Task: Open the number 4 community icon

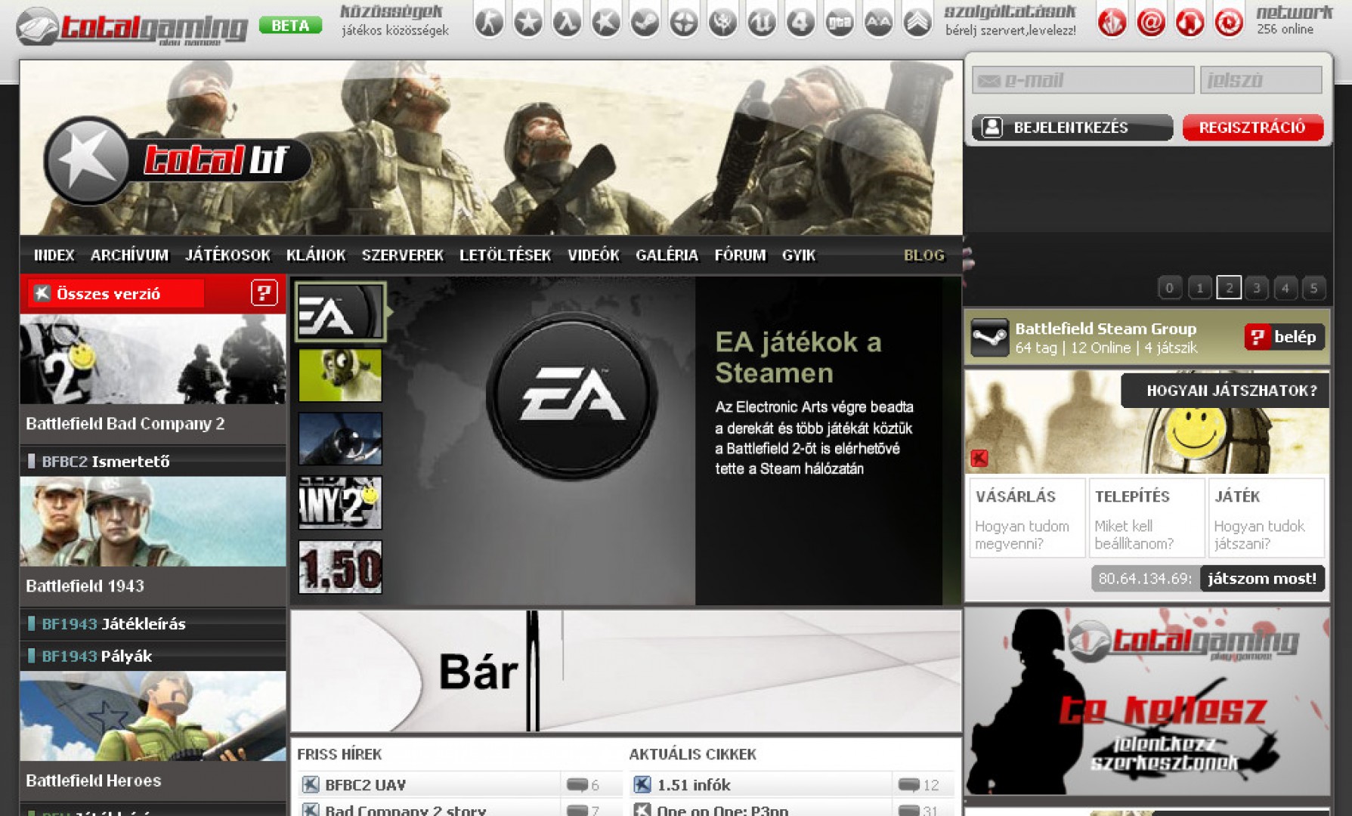Action: point(800,22)
